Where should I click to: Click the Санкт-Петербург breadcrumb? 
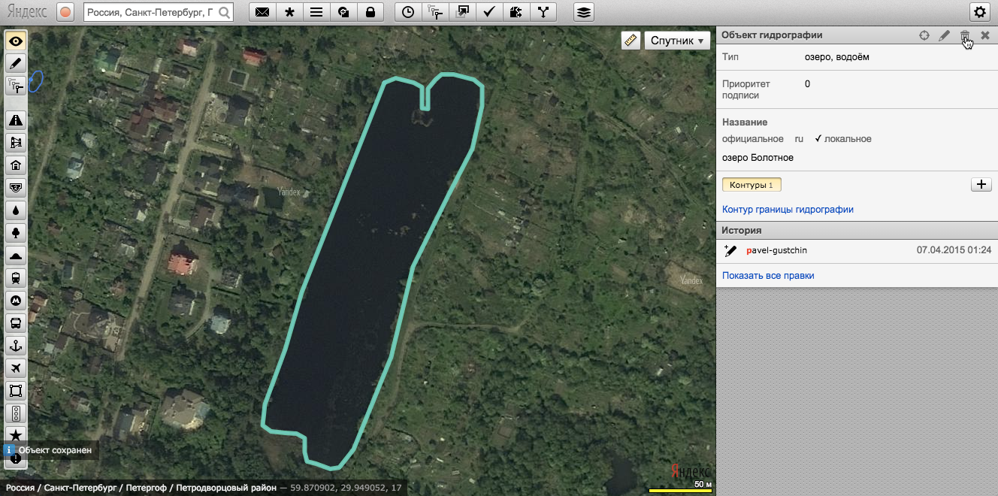pos(81,488)
